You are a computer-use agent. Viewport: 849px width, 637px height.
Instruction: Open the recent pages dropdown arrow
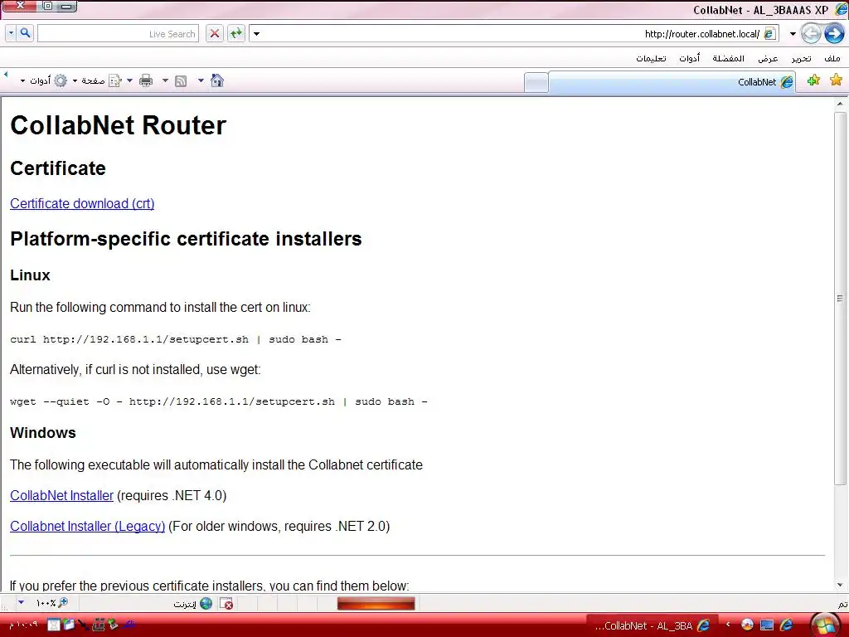pos(793,33)
